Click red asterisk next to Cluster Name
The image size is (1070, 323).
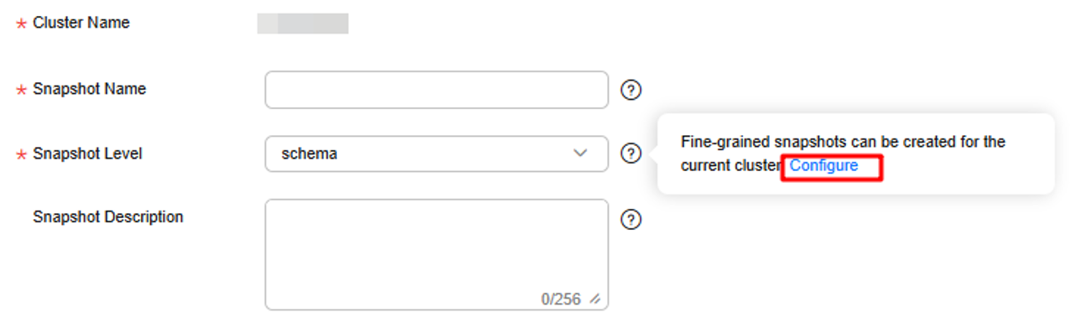click(21, 24)
